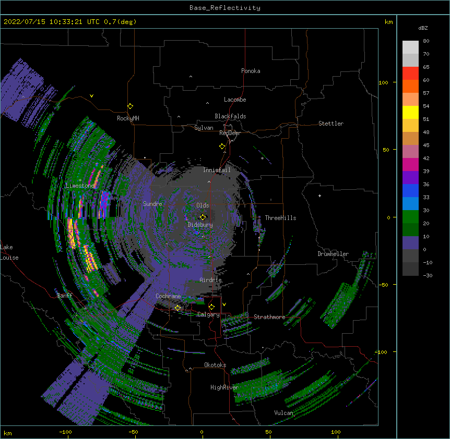Select the red 60-65 dBZ legend swatch

pos(410,73)
